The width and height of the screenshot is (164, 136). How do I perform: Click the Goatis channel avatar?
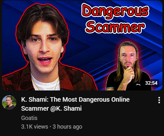(9, 102)
